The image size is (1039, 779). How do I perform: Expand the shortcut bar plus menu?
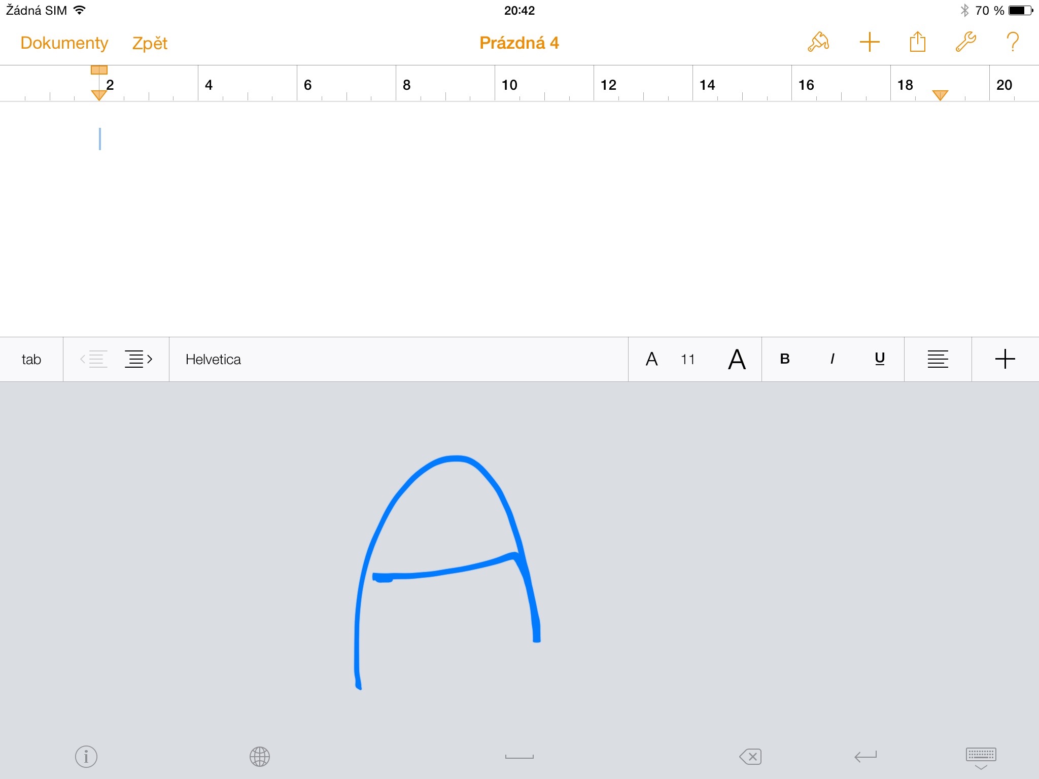pyautogui.click(x=1005, y=359)
